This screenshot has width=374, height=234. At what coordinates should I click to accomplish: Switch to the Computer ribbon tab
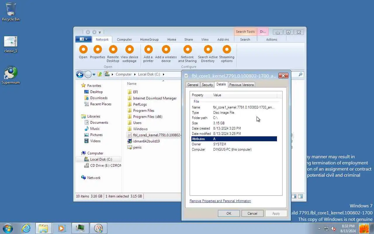click(x=124, y=39)
